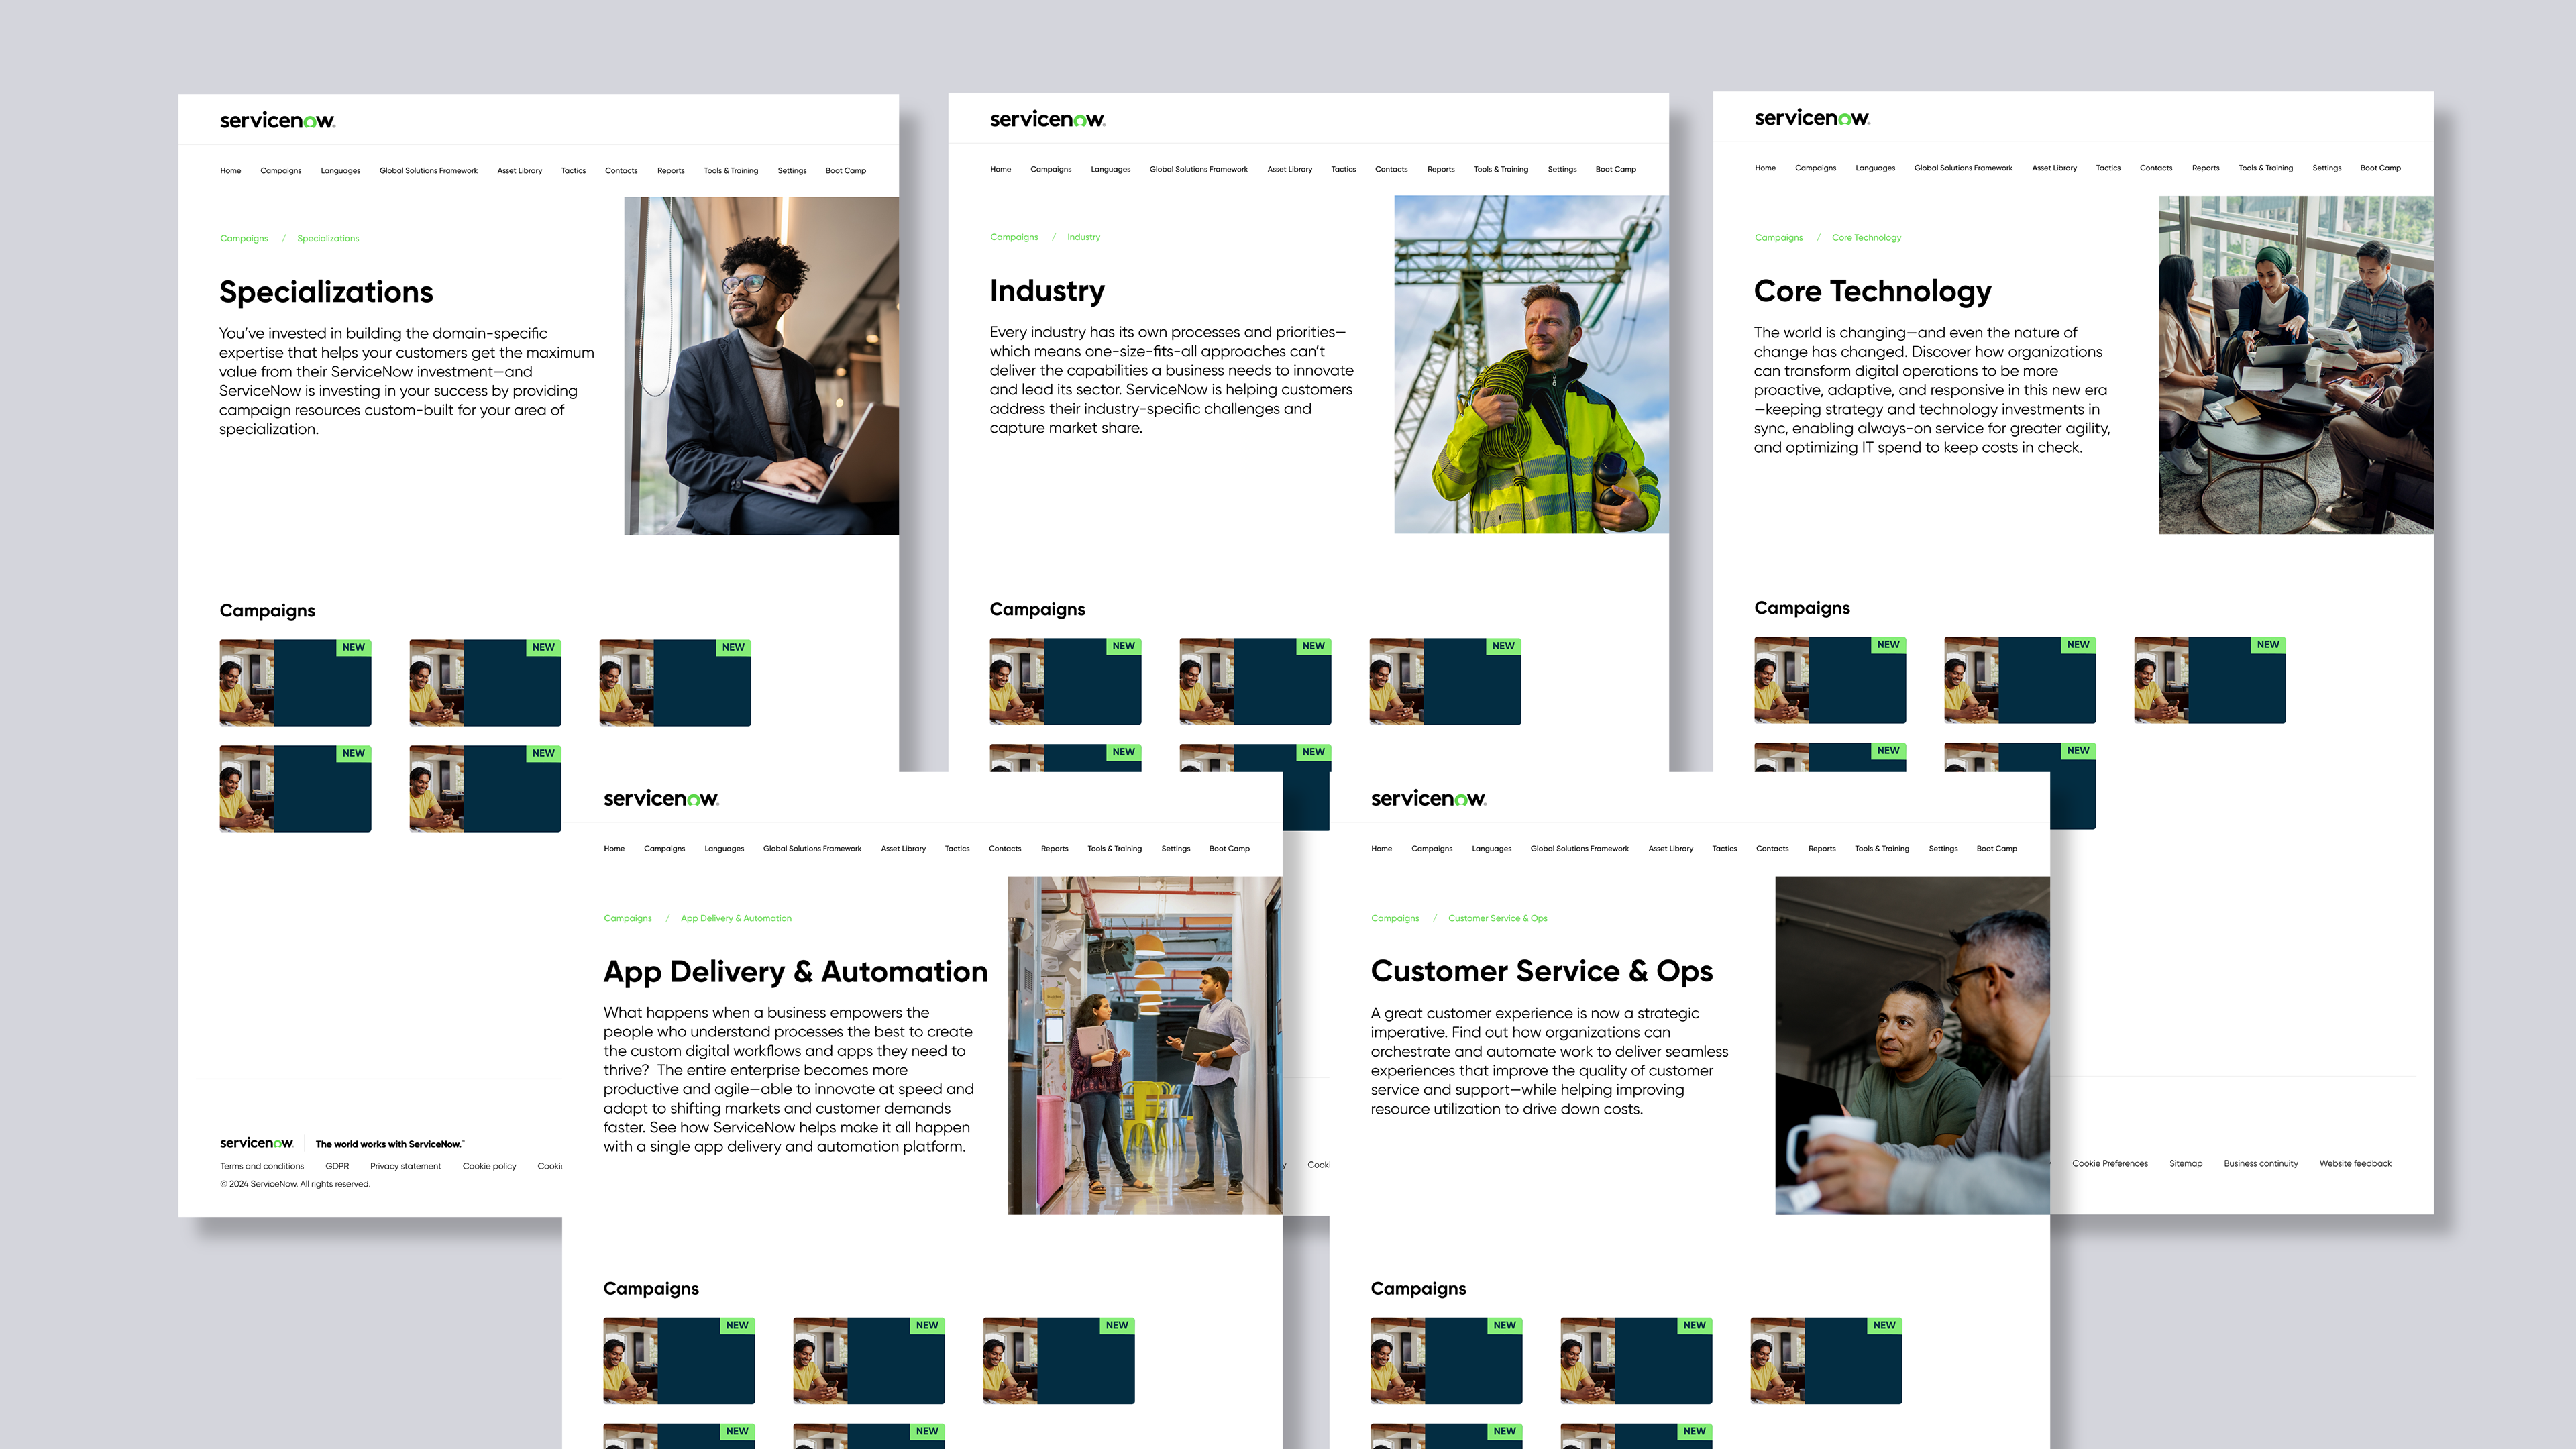Click the copyright text "© 2024 ServiceNow"

(295, 1184)
